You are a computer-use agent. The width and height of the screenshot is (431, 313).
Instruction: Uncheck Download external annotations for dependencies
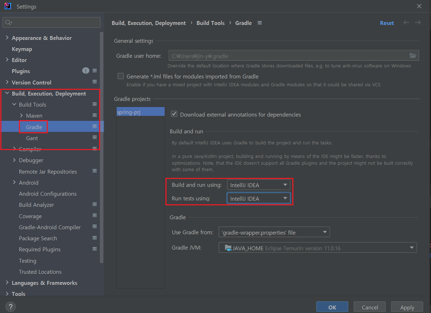[x=174, y=114]
